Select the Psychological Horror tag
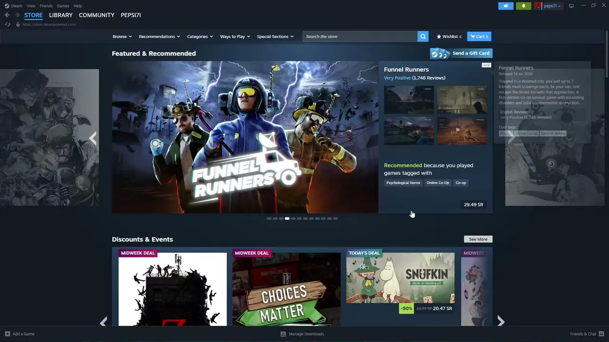The height and width of the screenshot is (342, 609). pos(403,183)
